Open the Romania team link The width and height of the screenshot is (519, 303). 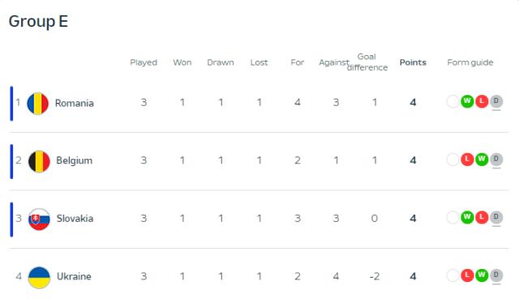[74, 103]
